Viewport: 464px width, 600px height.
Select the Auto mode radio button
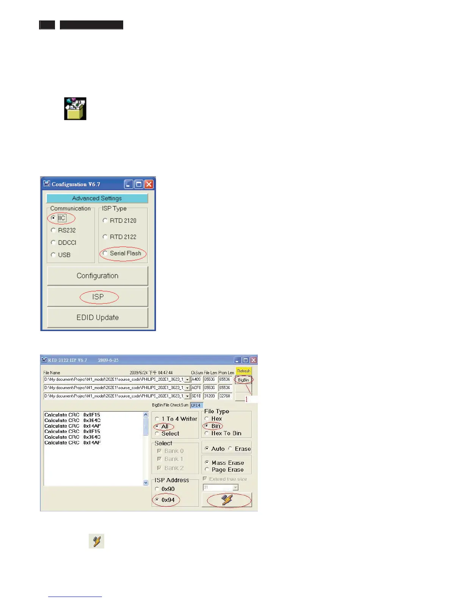[x=215, y=448]
